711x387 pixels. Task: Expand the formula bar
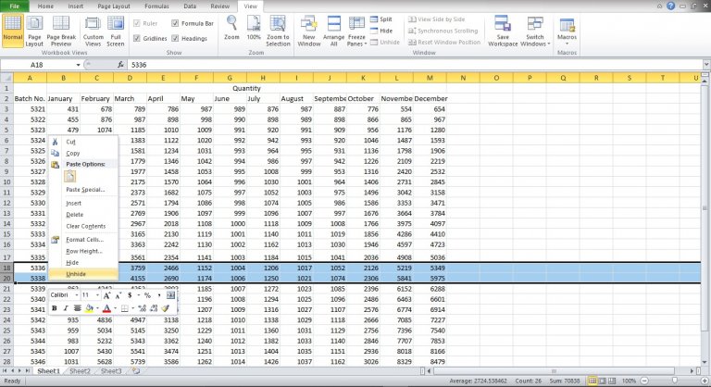(x=706, y=65)
